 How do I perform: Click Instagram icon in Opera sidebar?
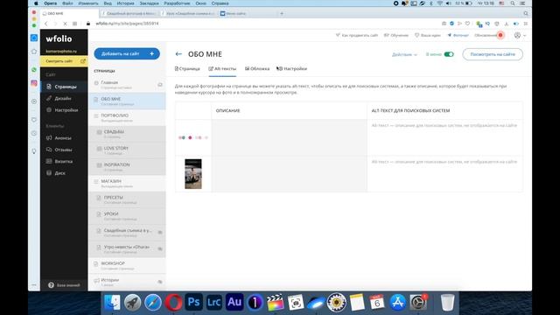pos(34,83)
